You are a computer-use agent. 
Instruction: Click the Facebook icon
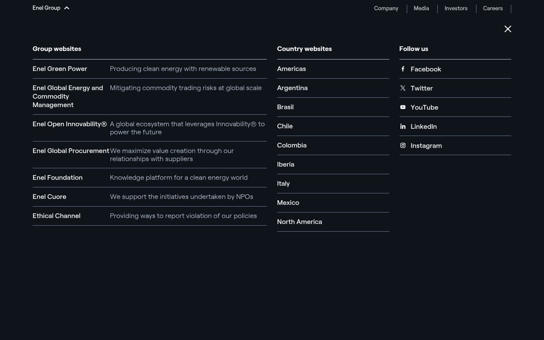click(403, 69)
